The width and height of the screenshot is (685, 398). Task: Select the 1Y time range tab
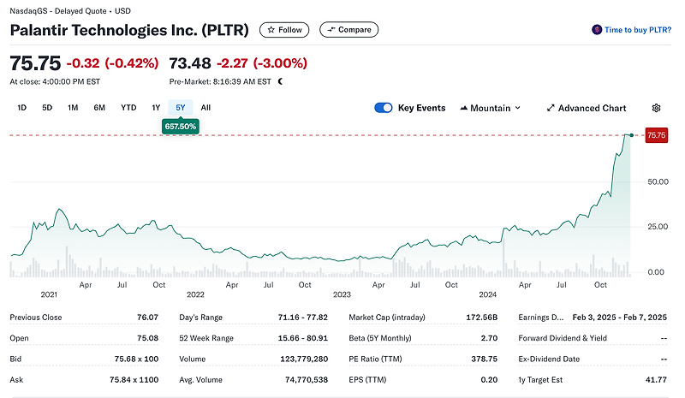click(156, 108)
